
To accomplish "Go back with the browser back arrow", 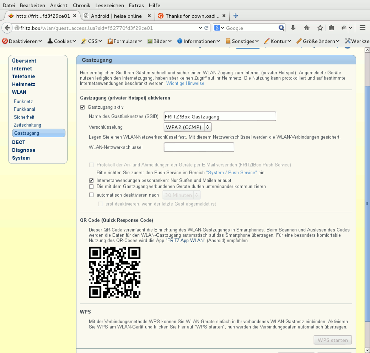I will 7,28.
